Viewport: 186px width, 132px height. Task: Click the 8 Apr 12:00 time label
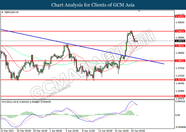pyautogui.click(x=88, y=131)
